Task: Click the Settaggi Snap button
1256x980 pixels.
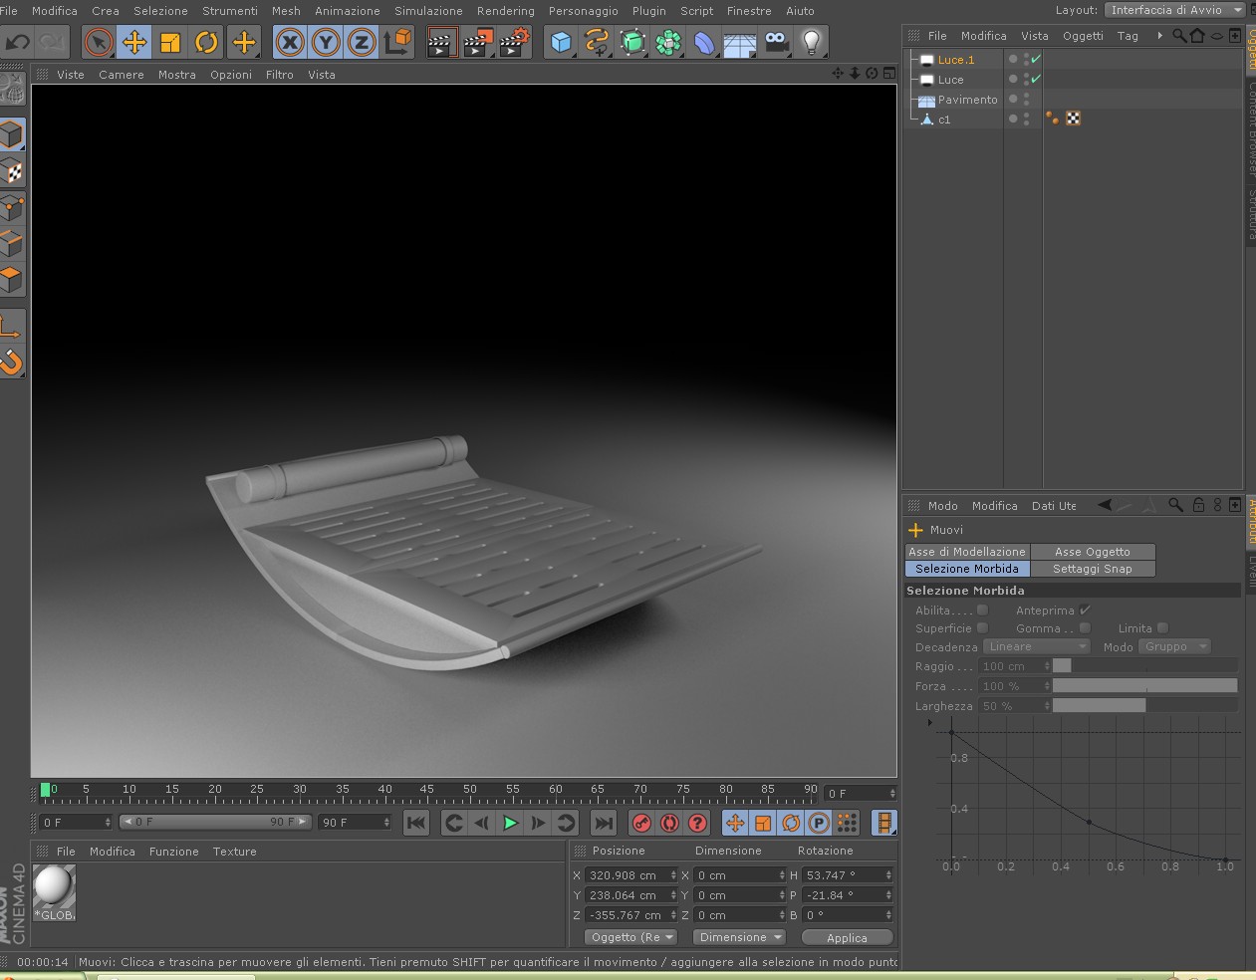Action: (x=1093, y=569)
